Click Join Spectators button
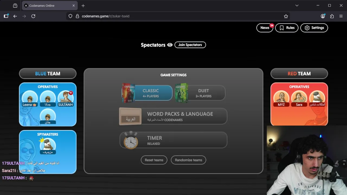 [x=190, y=45]
